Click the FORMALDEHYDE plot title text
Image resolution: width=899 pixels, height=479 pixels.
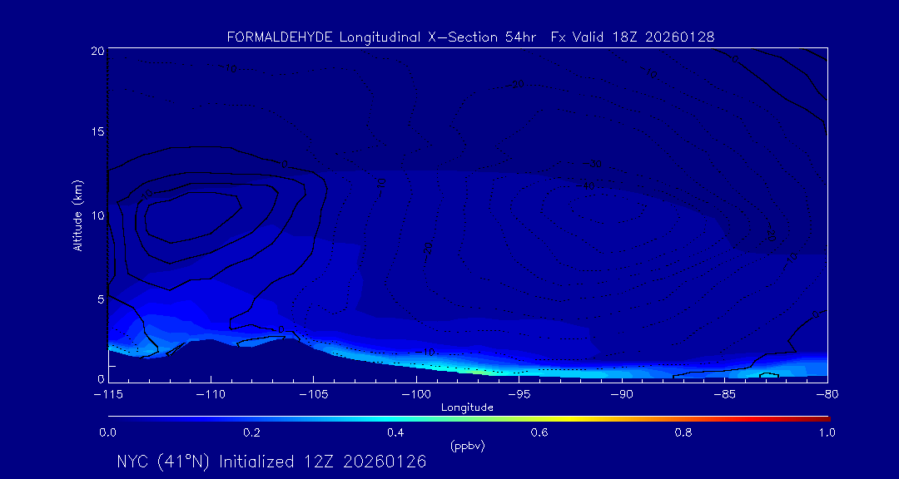pyautogui.click(x=470, y=37)
